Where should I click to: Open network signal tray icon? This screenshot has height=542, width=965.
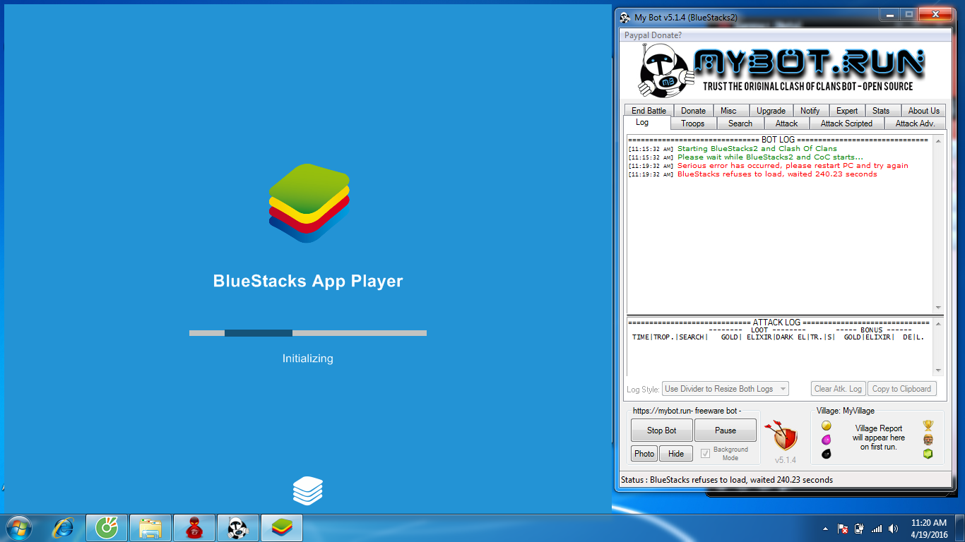(x=877, y=529)
